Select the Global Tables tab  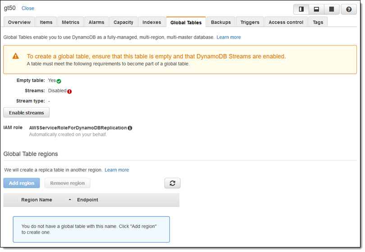tap(186, 22)
